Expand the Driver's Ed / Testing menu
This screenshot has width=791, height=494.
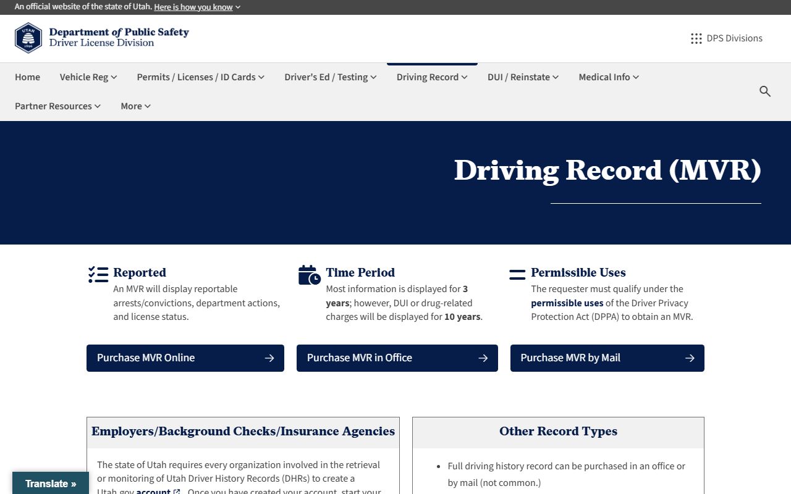[x=331, y=77]
